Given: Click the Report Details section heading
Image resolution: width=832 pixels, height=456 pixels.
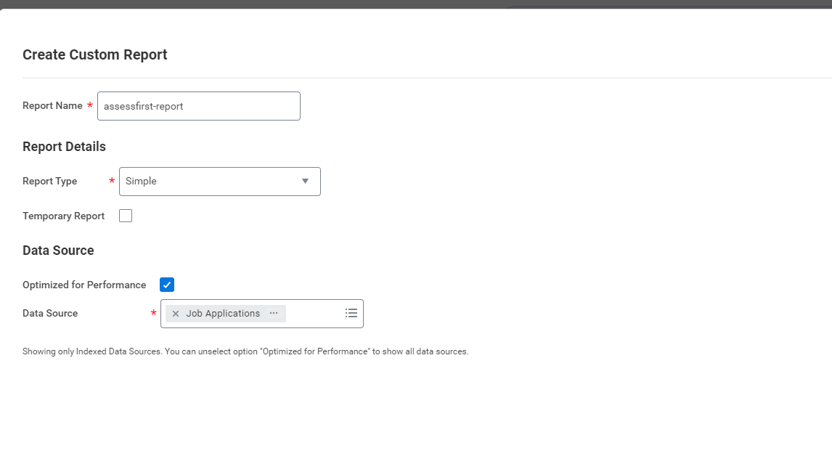Looking at the screenshot, I should tap(64, 147).
